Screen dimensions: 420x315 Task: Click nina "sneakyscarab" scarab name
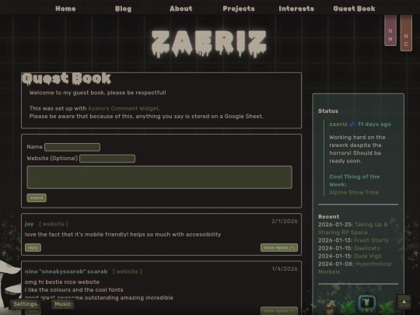[x=66, y=271]
